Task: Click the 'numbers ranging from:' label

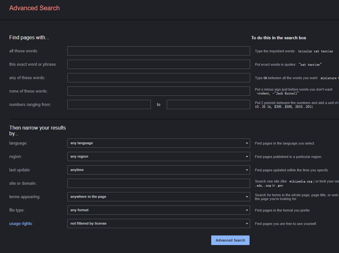Action: (30, 104)
